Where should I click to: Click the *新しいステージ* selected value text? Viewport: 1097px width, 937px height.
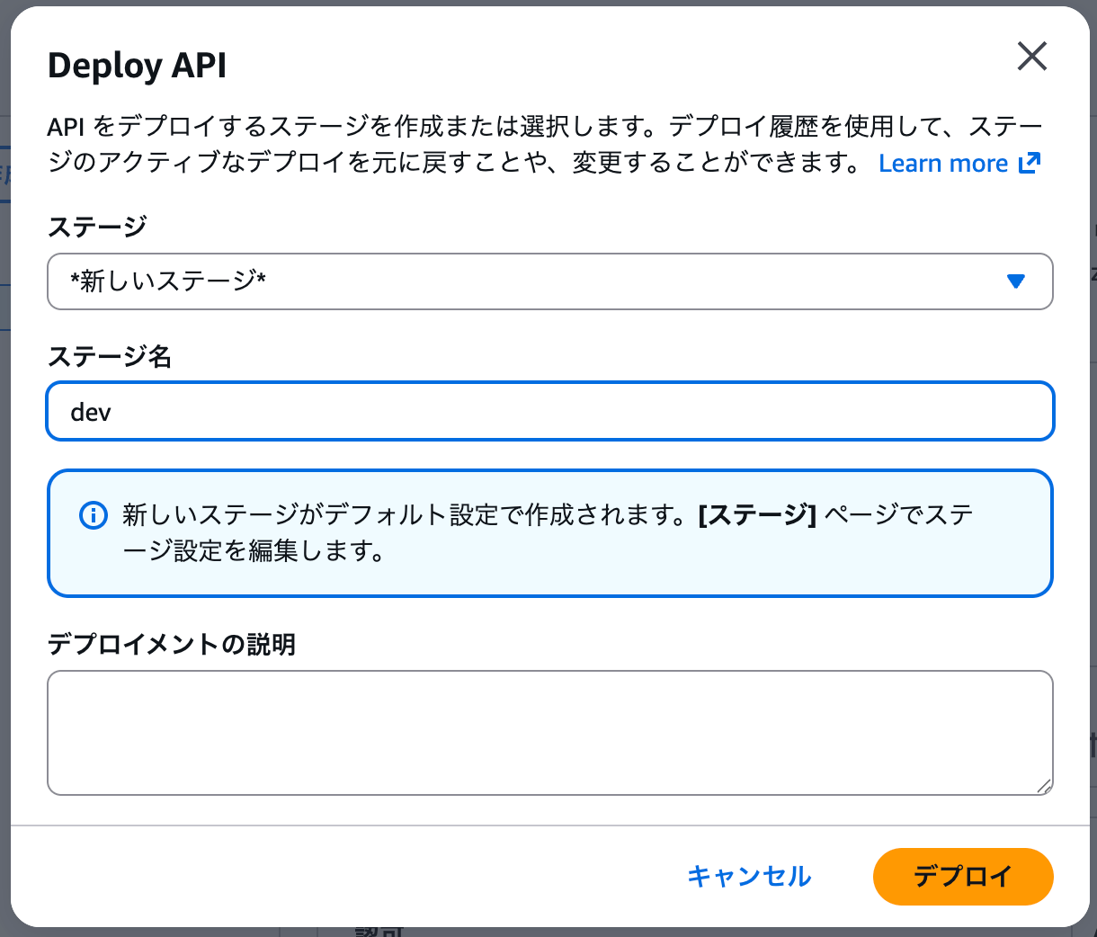(x=168, y=281)
